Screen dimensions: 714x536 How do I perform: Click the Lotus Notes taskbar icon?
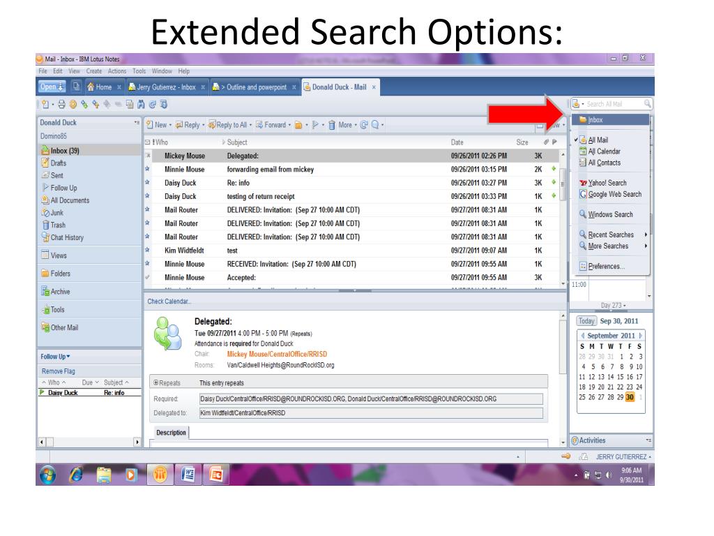tap(160, 475)
